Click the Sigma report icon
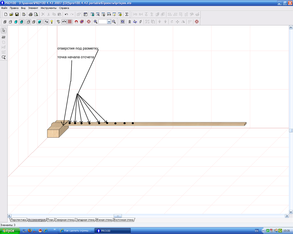Screen dimensions: 293x234 click(x=127, y=14)
